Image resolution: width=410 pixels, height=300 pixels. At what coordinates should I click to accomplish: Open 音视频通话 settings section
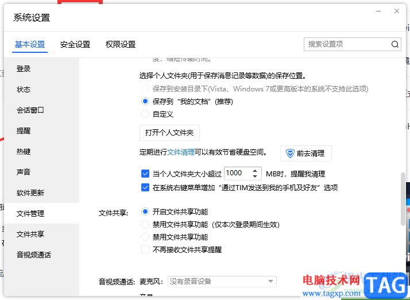[x=41, y=255]
